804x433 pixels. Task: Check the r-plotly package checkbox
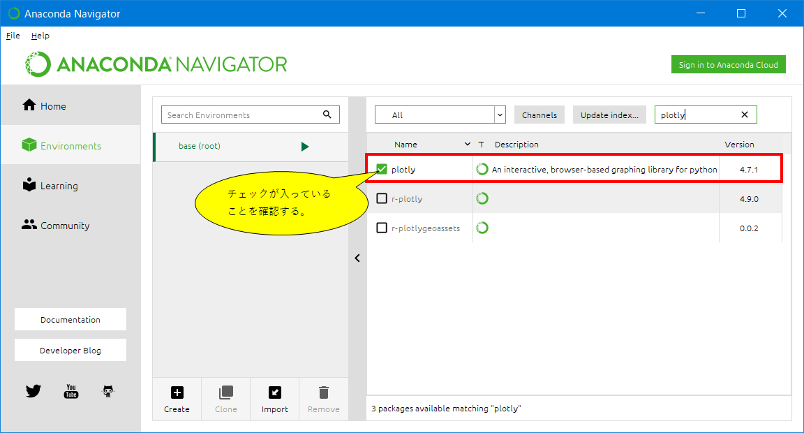382,198
